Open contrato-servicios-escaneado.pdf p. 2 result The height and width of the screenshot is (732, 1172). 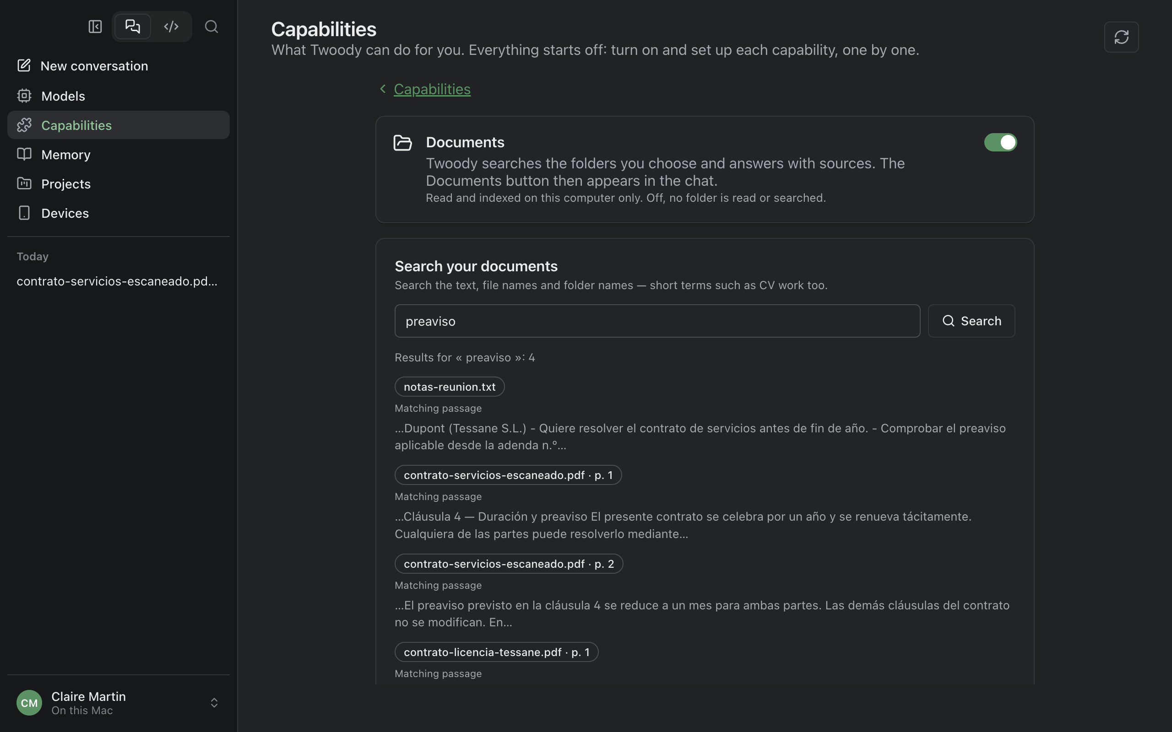509,564
